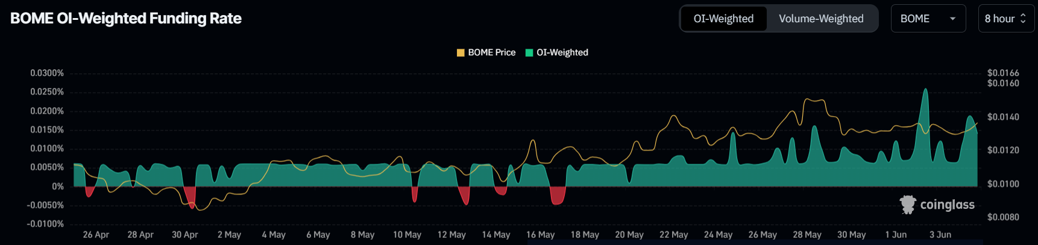Click the $0.0140 price axis label
This screenshot has width=1038, height=245.
1003,117
